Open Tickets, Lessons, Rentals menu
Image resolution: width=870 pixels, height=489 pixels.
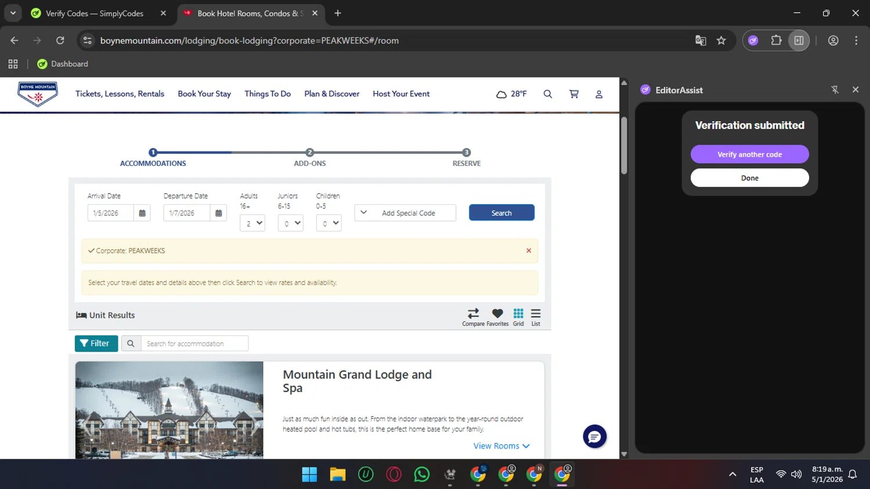[119, 94]
